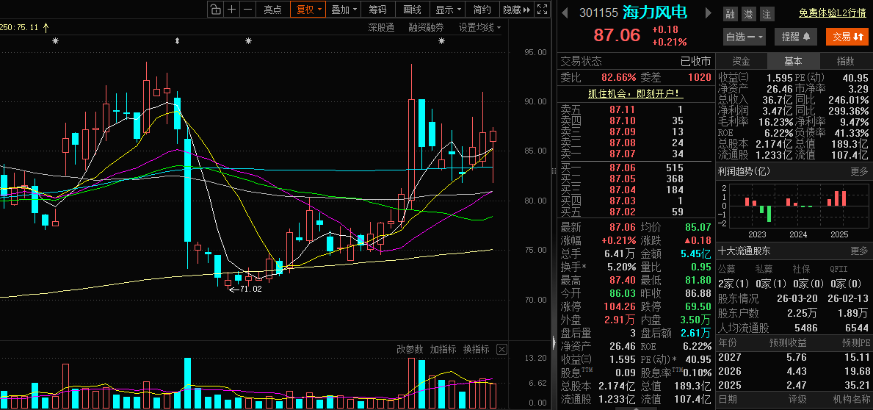Open 设置均线 moving average dropdown
This screenshot has height=410, width=873.
(x=479, y=27)
